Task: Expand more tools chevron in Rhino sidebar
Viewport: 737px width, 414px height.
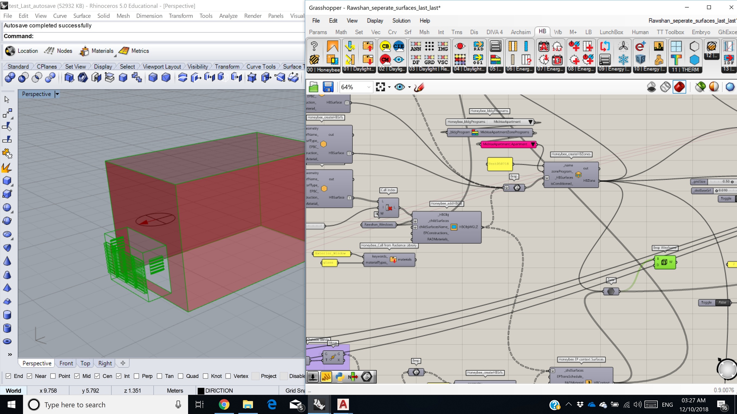Action: [x=10, y=355]
